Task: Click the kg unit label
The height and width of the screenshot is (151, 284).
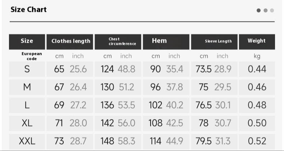Action: click(x=257, y=56)
